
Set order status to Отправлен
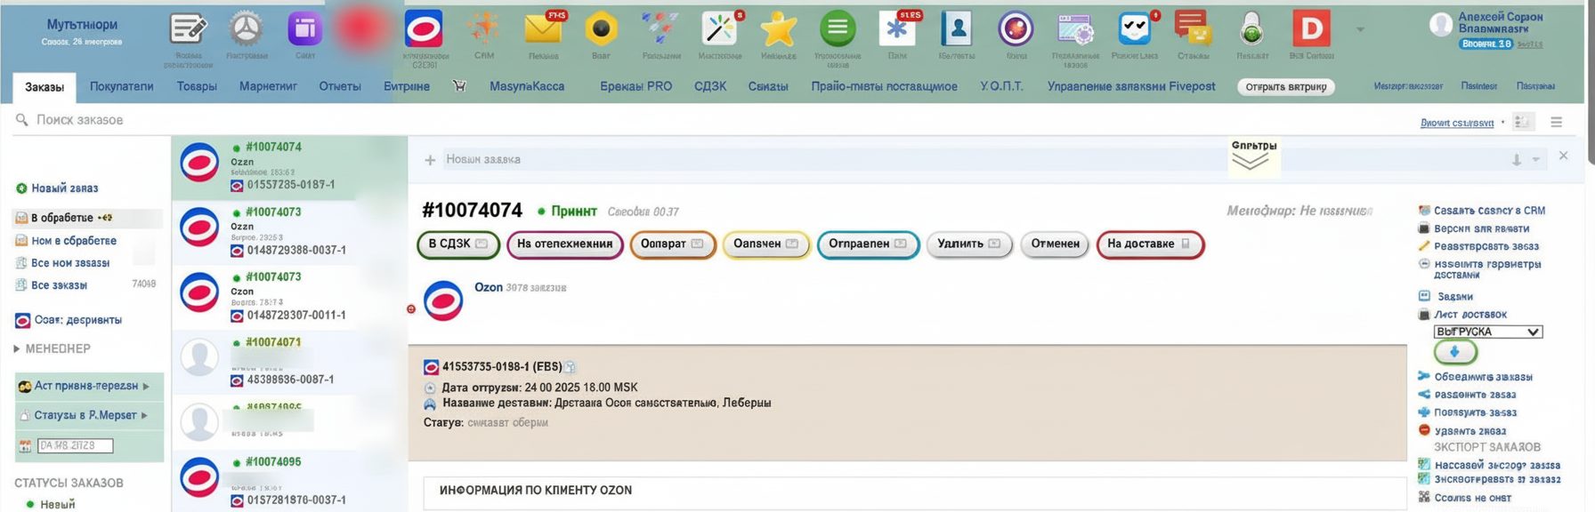click(867, 244)
